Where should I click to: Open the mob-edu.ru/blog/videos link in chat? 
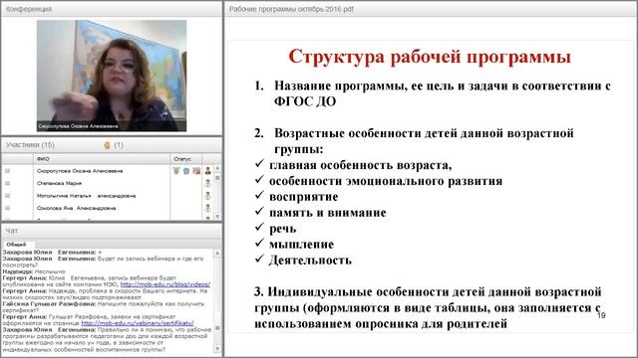165,284
